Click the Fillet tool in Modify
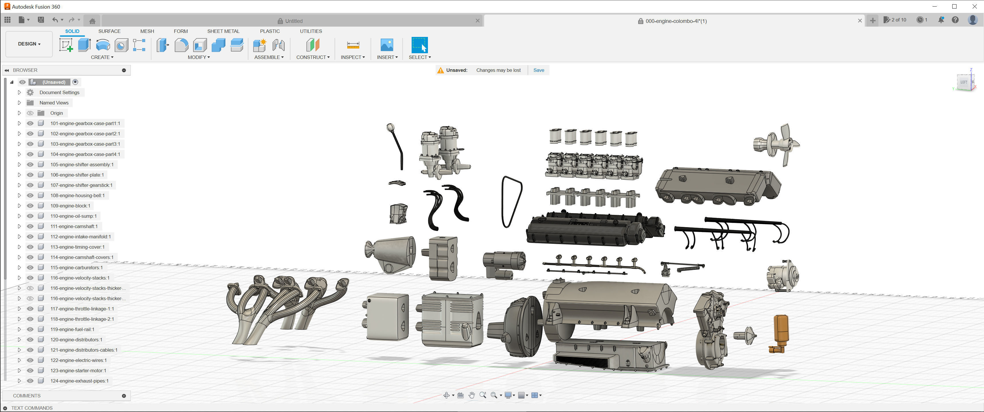Image resolution: width=984 pixels, height=412 pixels. 181,45
